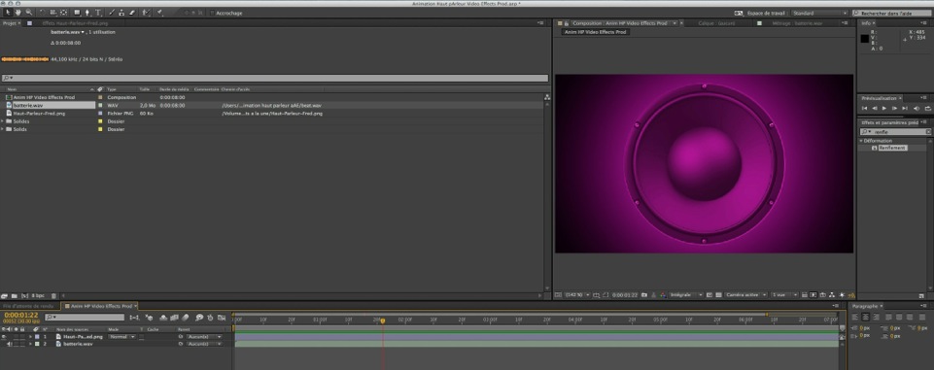The height and width of the screenshot is (370, 934).
Task: Toggle the Motion Blur timeline switch
Action: click(186, 318)
